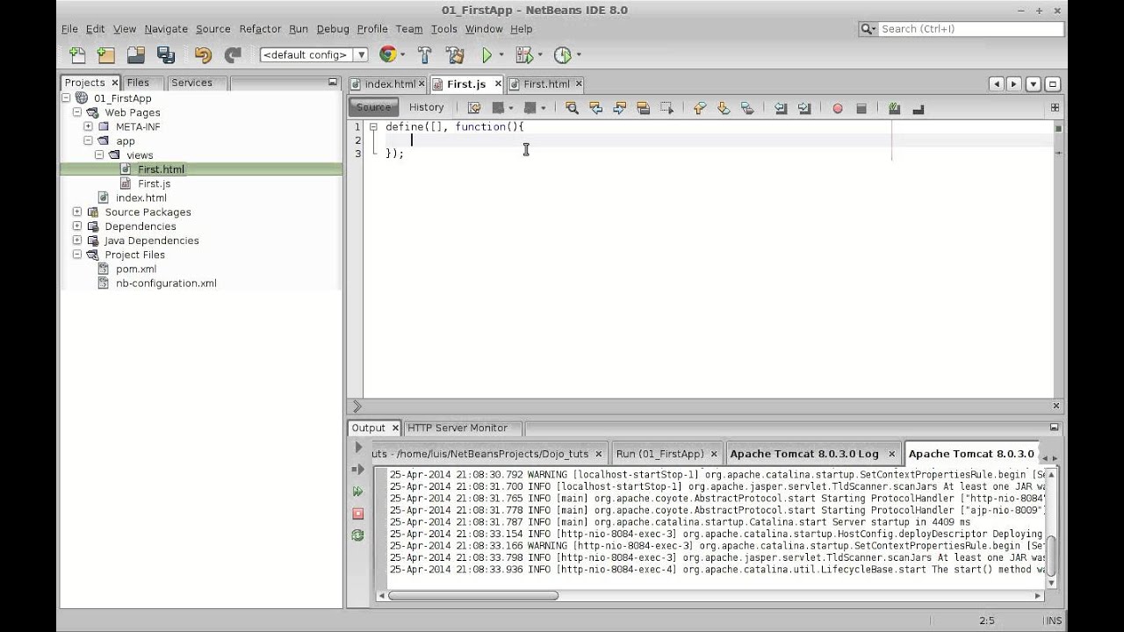Image resolution: width=1124 pixels, height=632 pixels.
Task: Click the green refresh icon in Output panel
Action: point(357,535)
